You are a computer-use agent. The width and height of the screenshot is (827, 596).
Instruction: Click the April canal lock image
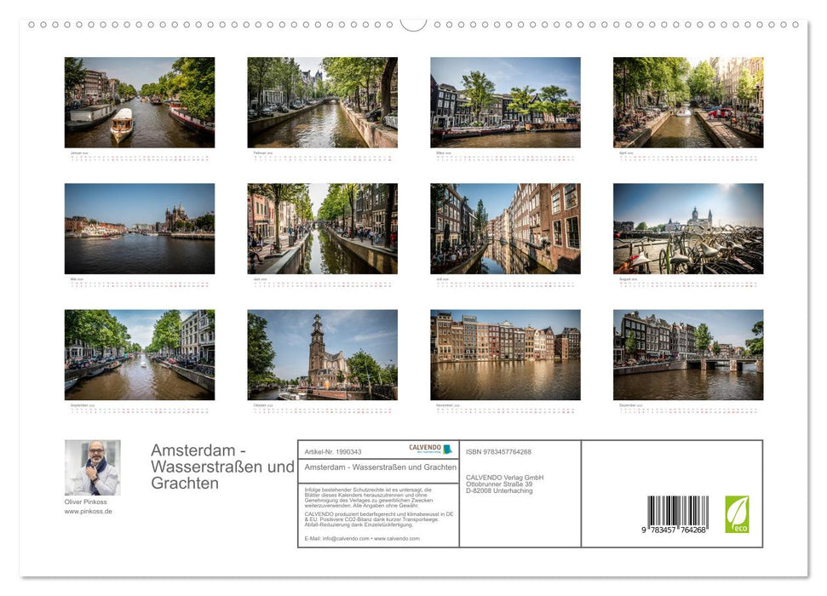pyautogui.click(x=687, y=102)
